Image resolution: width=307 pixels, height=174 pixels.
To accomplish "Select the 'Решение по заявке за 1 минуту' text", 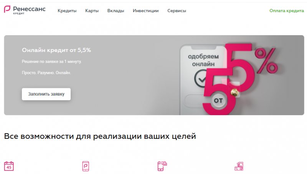I will [x=52, y=62].
